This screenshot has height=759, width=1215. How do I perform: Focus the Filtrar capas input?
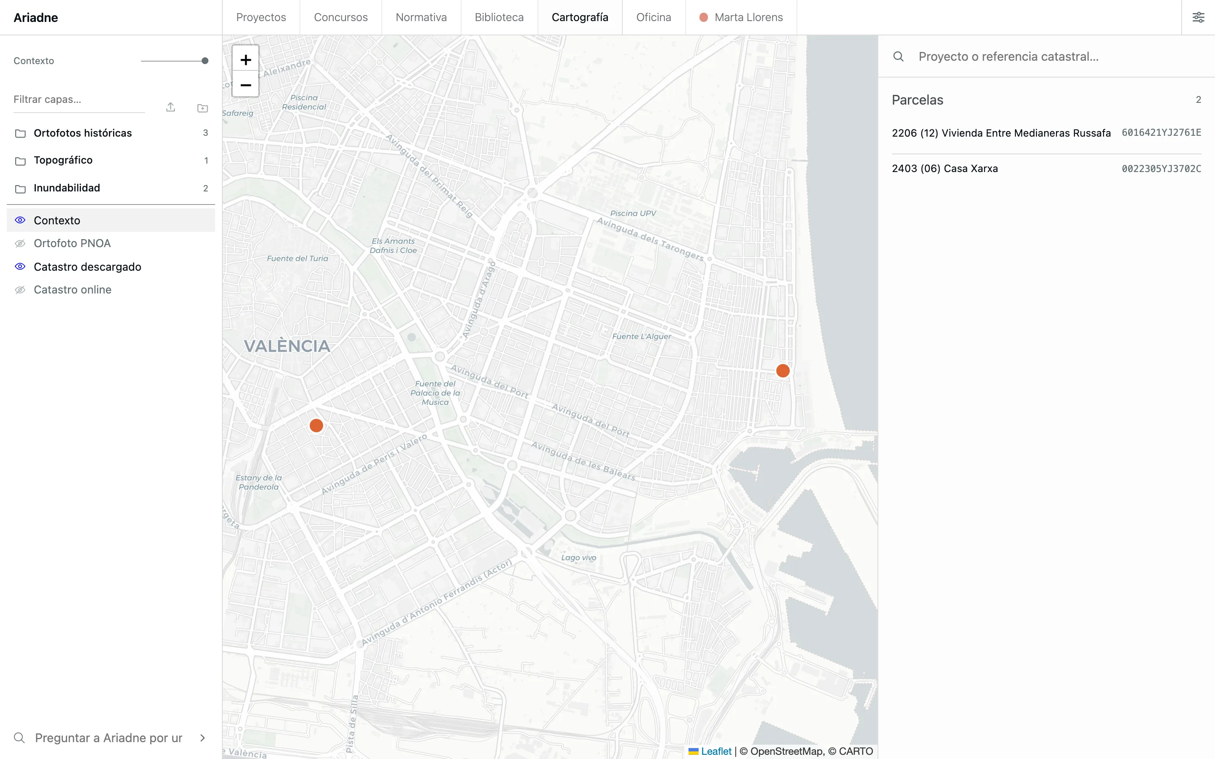[79, 100]
